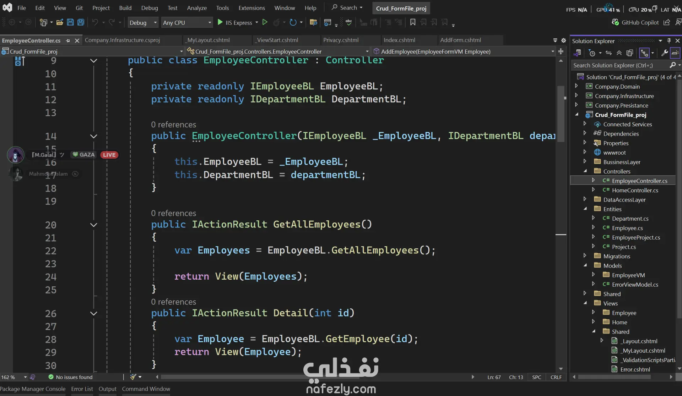
Task: Click the Save All toolbar icon
Action: pyautogui.click(x=81, y=22)
